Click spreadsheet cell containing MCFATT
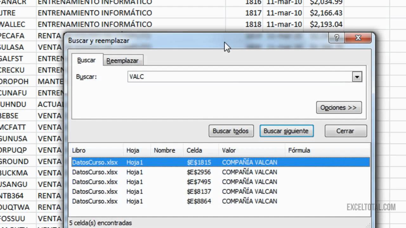The height and width of the screenshot is (228, 406). point(18,127)
